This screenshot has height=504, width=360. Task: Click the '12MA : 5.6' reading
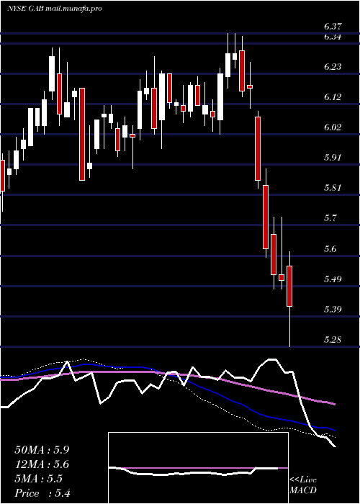click(42, 464)
